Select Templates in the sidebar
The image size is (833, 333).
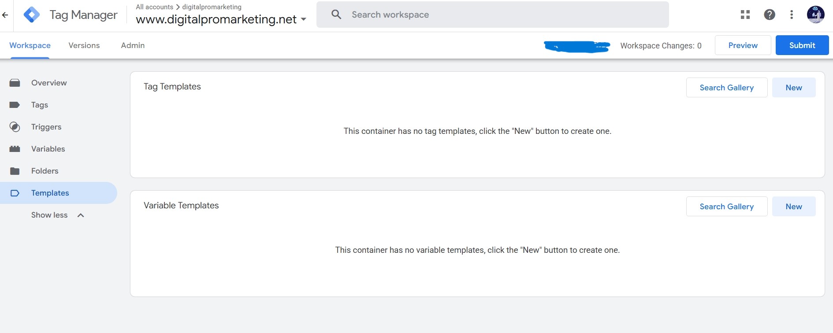[x=58, y=193]
